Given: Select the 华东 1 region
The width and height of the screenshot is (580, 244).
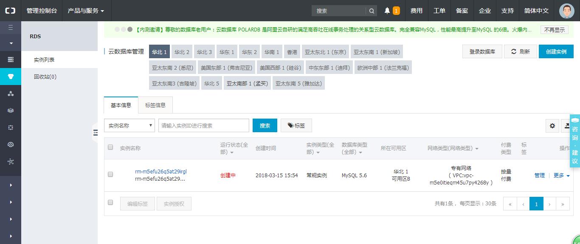Looking at the screenshot, I should (x=227, y=52).
